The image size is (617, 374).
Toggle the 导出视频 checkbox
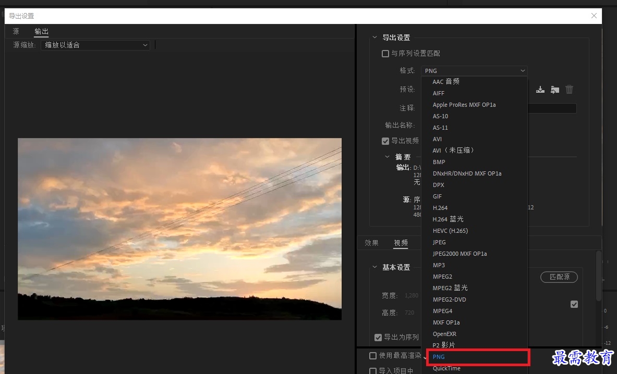pos(385,141)
